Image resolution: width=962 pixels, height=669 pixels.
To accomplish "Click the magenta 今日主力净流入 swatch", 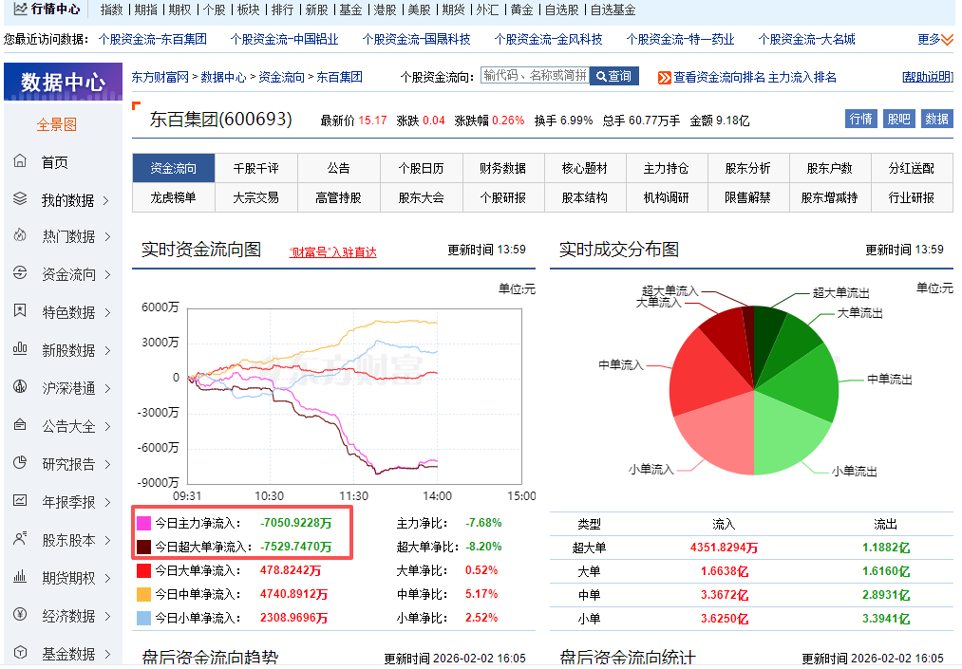I will pyautogui.click(x=143, y=523).
